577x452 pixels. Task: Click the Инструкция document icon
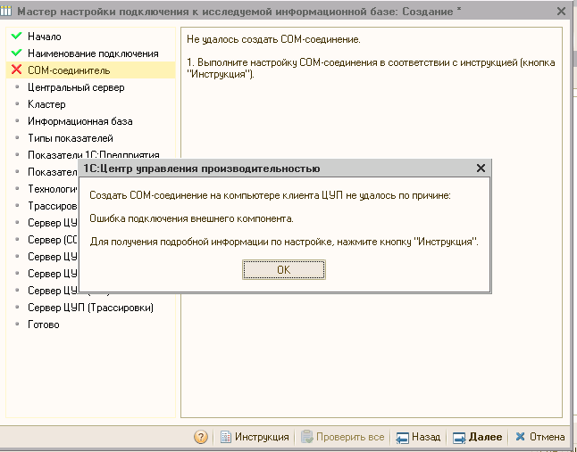(x=226, y=437)
